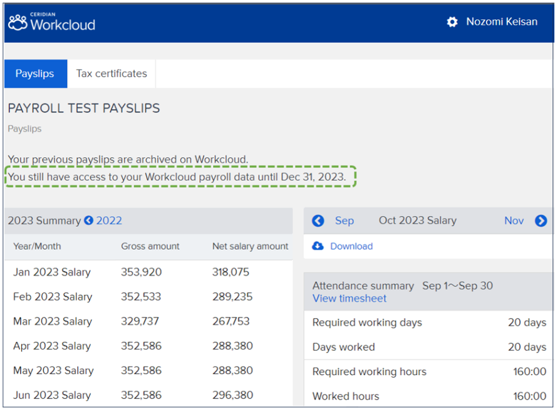The width and height of the screenshot is (555, 409).
Task: Click the Download payslip link
Action: (351, 246)
